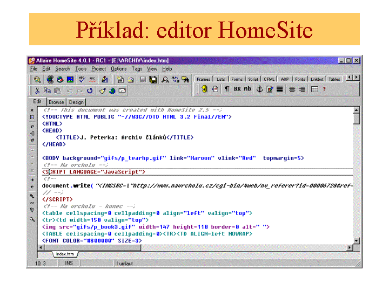Insert horizontal rule thick lines icon
The width and height of the screenshot is (389, 291).
280,89
